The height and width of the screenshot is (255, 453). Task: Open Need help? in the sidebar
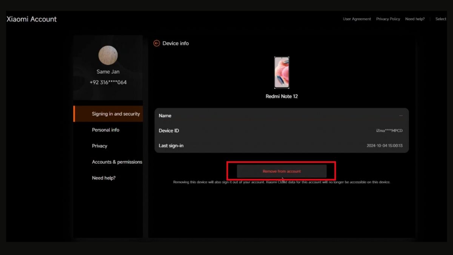(104, 178)
